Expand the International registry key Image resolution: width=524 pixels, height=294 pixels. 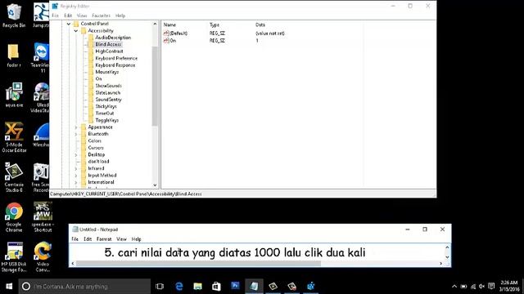pyautogui.click(x=76, y=182)
